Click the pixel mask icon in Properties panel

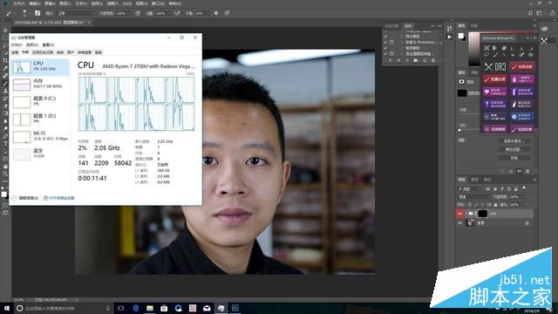point(461,81)
